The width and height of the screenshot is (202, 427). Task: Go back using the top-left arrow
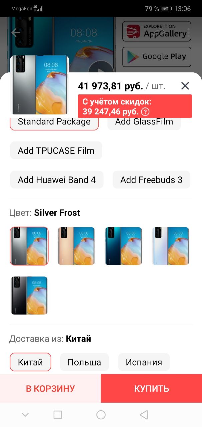tap(16, 33)
